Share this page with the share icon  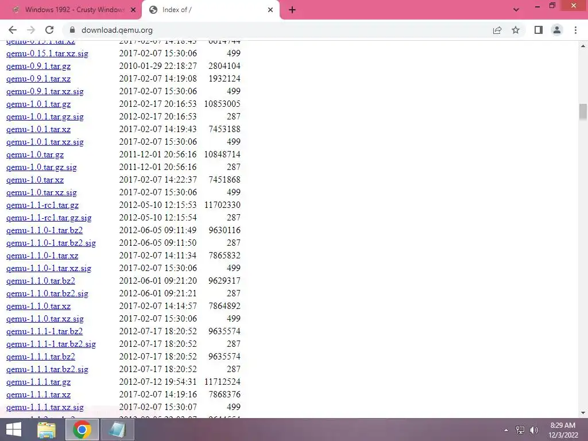[497, 30]
